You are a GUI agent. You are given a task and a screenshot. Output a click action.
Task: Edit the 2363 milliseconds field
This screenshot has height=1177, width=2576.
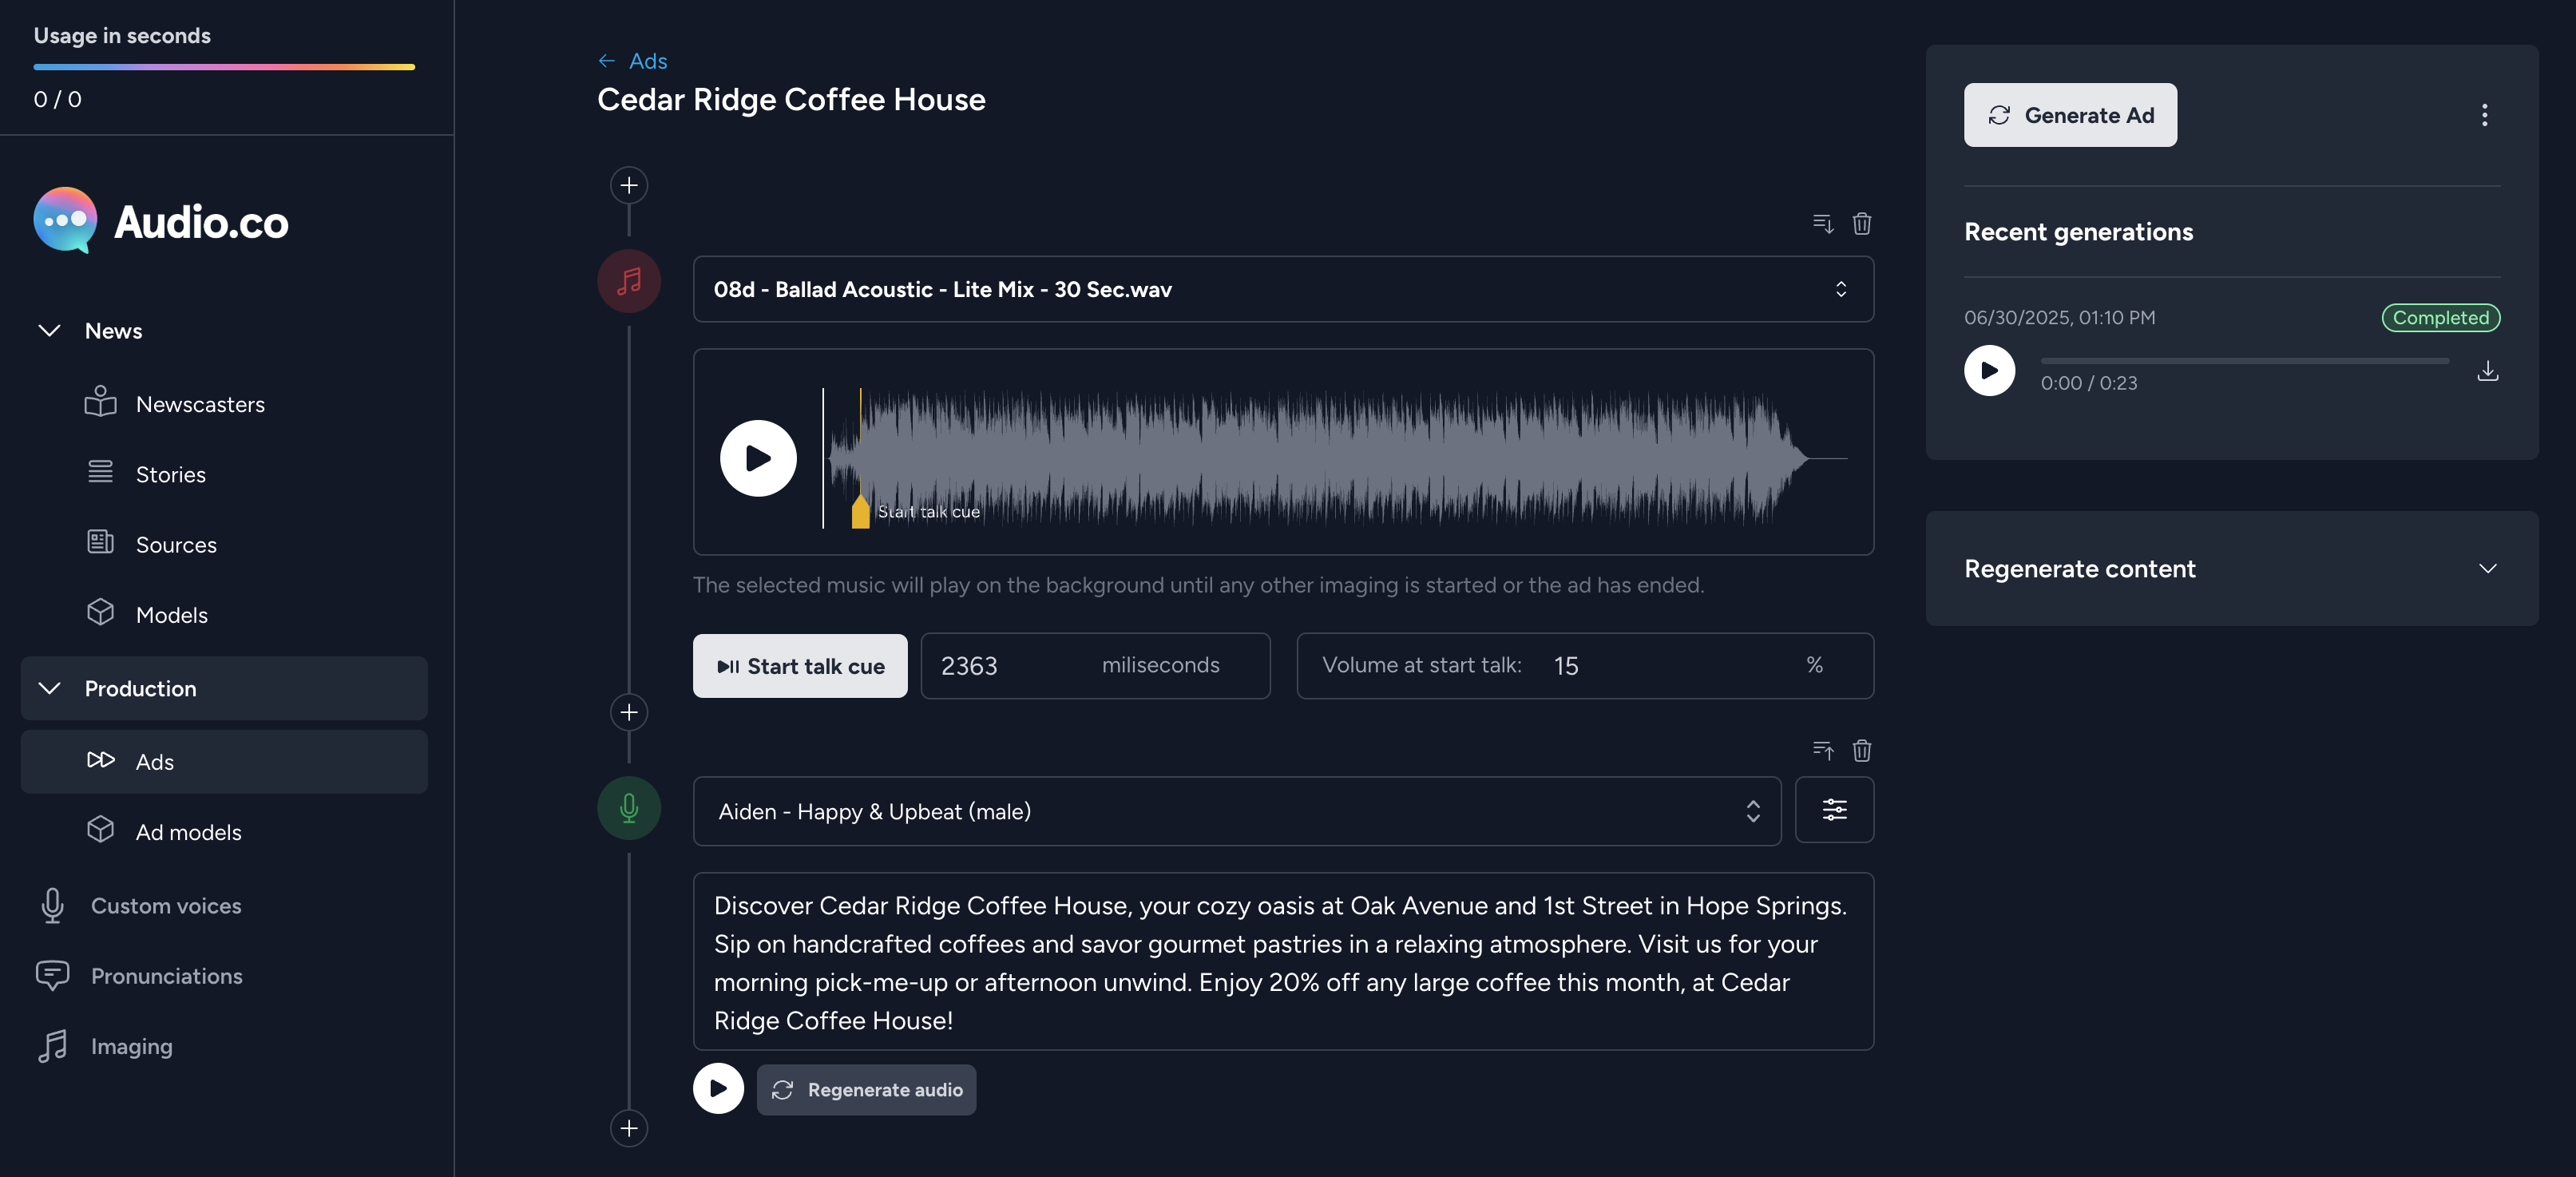coord(1095,666)
